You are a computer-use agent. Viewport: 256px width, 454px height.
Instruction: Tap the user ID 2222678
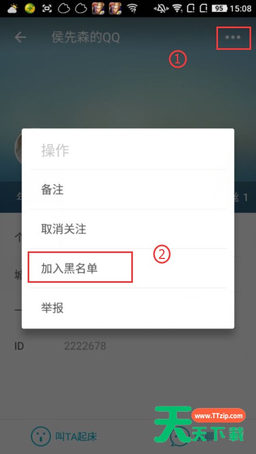coord(85,346)
